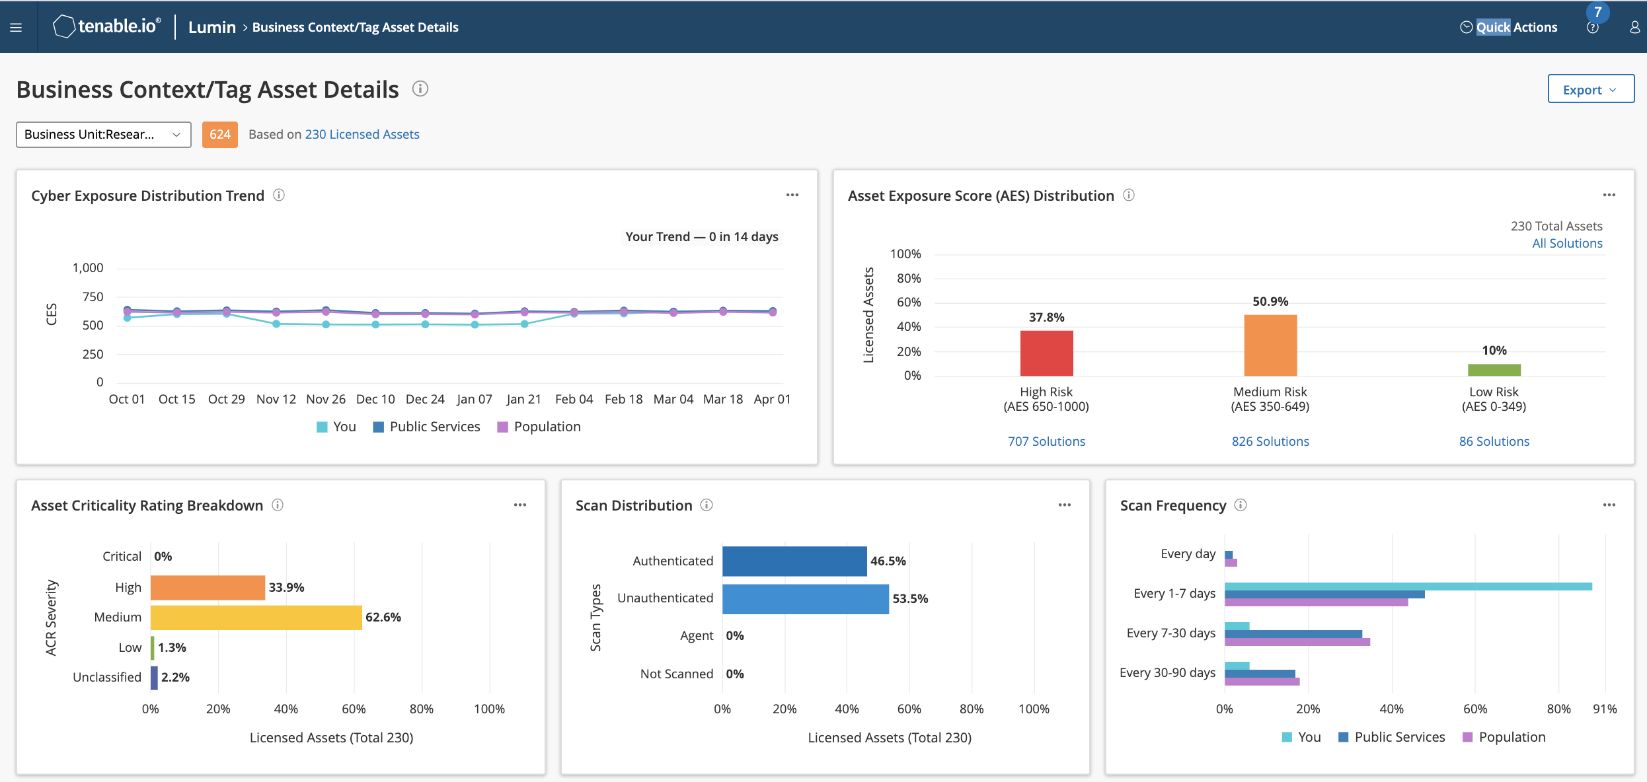Click the 'Your Trend — 0 in 14 days' label
This screenshot has width=1647, height=782.
tap(701, 236)
